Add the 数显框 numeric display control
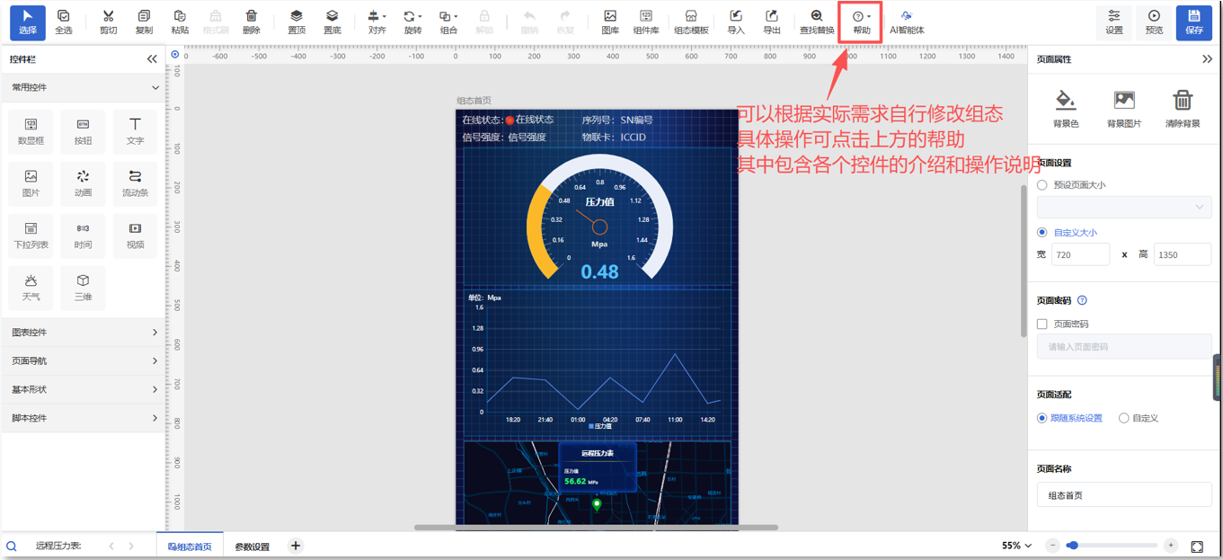The image size is (1223, 560). 31,131
